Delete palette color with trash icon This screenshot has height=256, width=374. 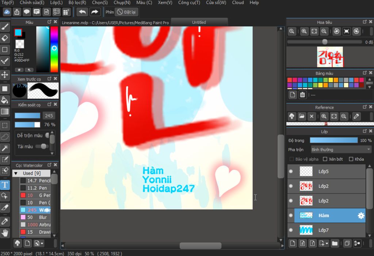point(302,95)
